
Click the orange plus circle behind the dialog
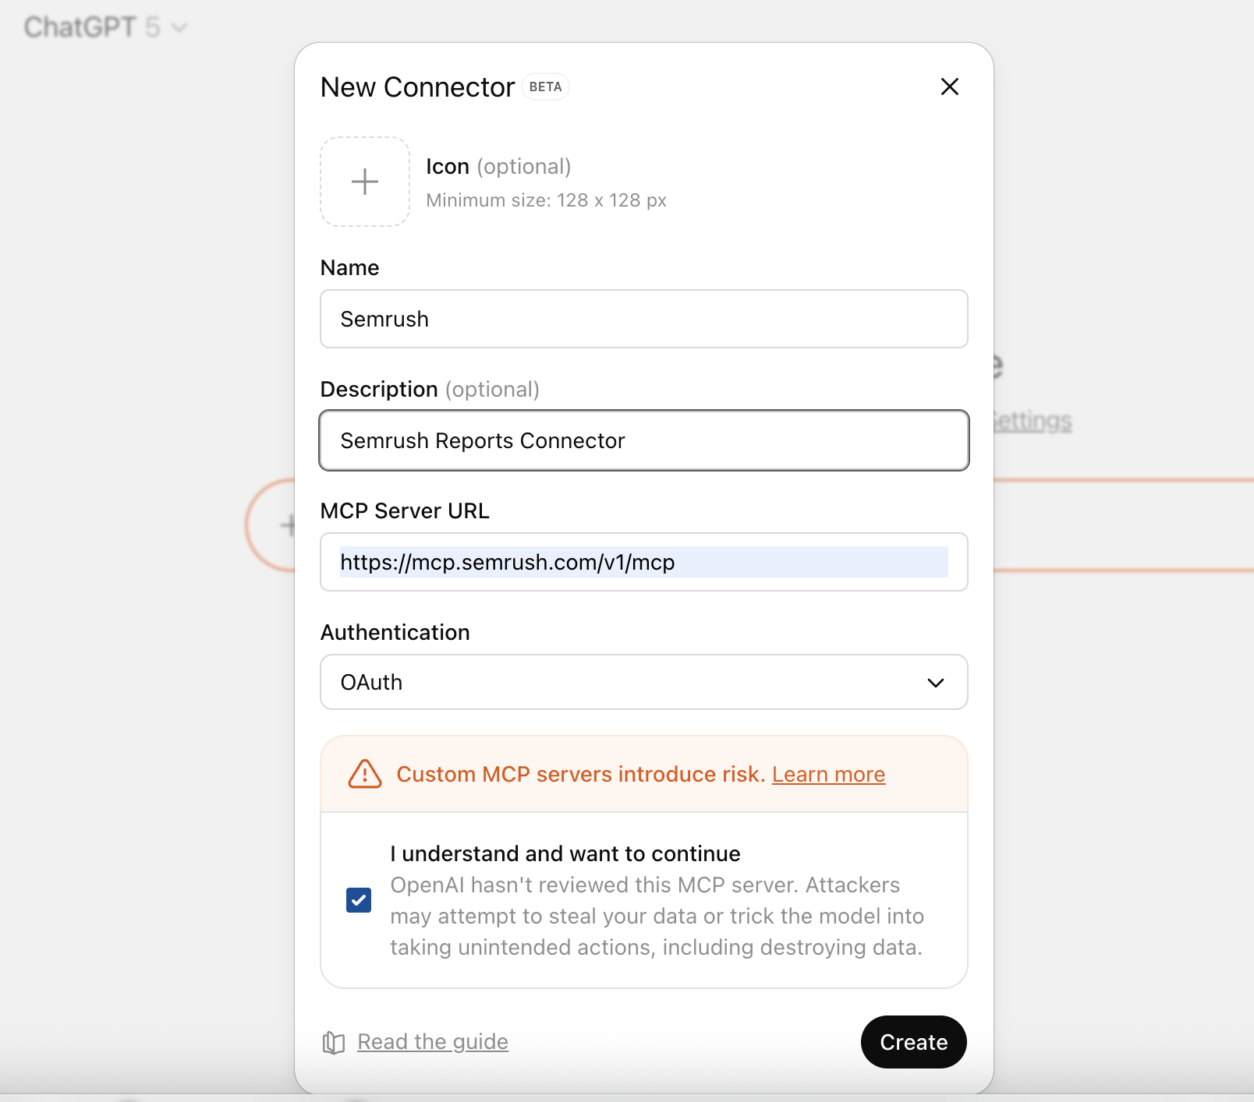[x=285, y=525]
